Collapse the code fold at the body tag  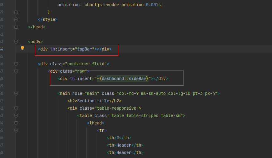[x=16, y=42]
